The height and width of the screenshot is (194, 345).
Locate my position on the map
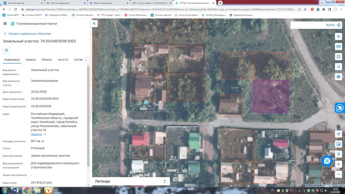pyautogui.click(x=339, y=134)
